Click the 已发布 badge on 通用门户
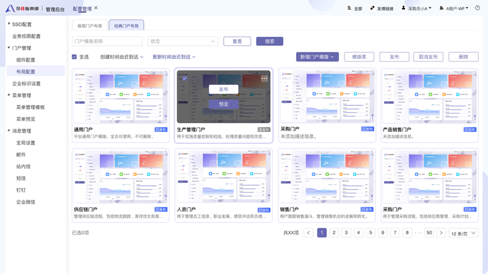The image size is (488, 274). pos(161,129)
